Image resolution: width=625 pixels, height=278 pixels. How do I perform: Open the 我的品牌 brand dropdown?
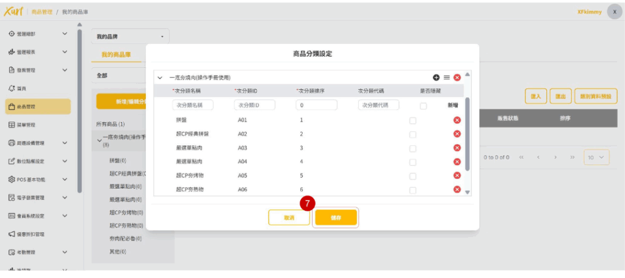(x=131, y=37)
